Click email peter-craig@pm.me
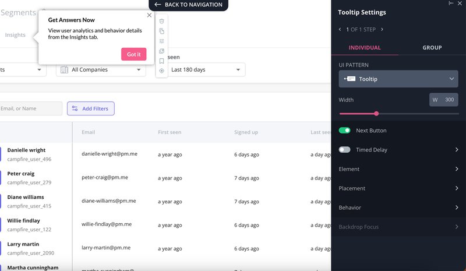Image resolution: width=466 pixels, height=271 pixels. click(x=105, y=177)
